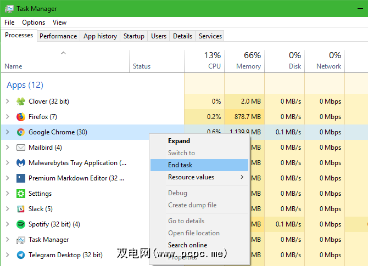
Task: Switch to the Services tab
Action: pyautogui.click(x=210, y=36)
